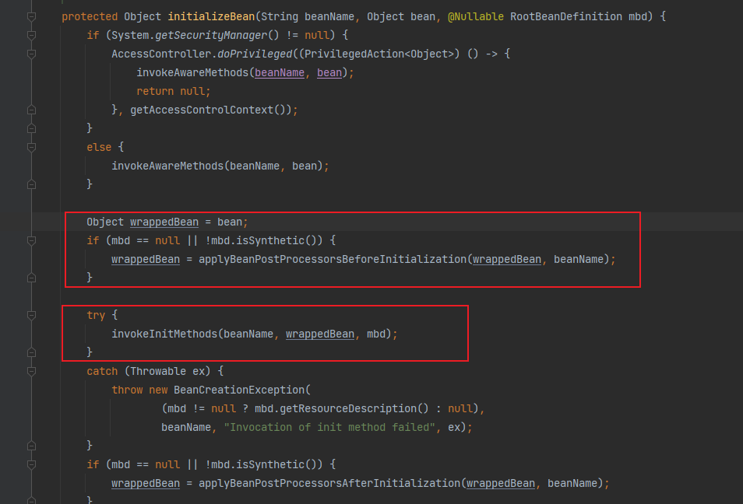Collapse the if block before applyBeanPostProcessorsAfterInitialization
Viewport: 743px width, 504px height.
32,464
